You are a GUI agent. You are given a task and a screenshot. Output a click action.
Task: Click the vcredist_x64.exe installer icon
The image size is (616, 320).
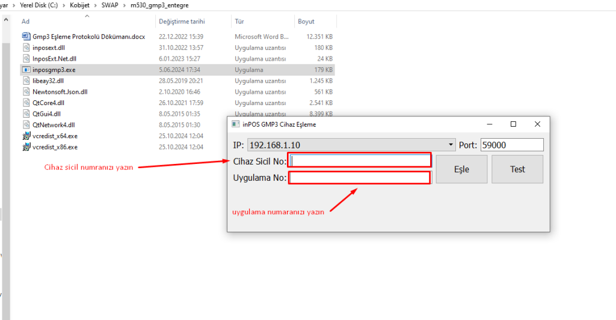pyautogui.click(x=26, y=136)
